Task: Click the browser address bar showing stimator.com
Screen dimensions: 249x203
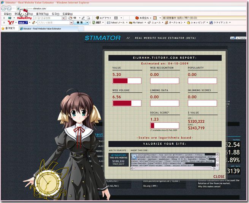Action: click(131, 8)
